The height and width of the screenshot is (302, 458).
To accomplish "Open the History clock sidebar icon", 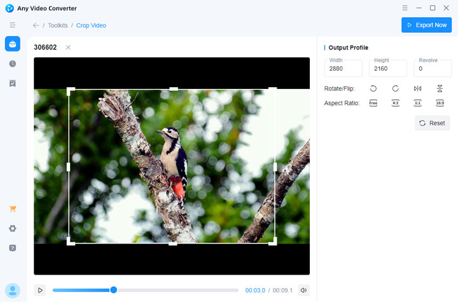I will 13,64.
